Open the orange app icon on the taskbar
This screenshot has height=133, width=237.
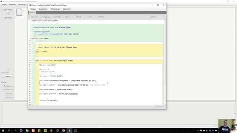(33, 130)
